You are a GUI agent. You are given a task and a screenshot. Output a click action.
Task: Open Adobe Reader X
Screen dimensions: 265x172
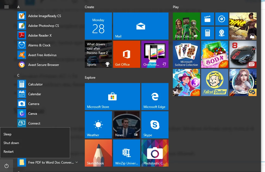tap(47, 36)
